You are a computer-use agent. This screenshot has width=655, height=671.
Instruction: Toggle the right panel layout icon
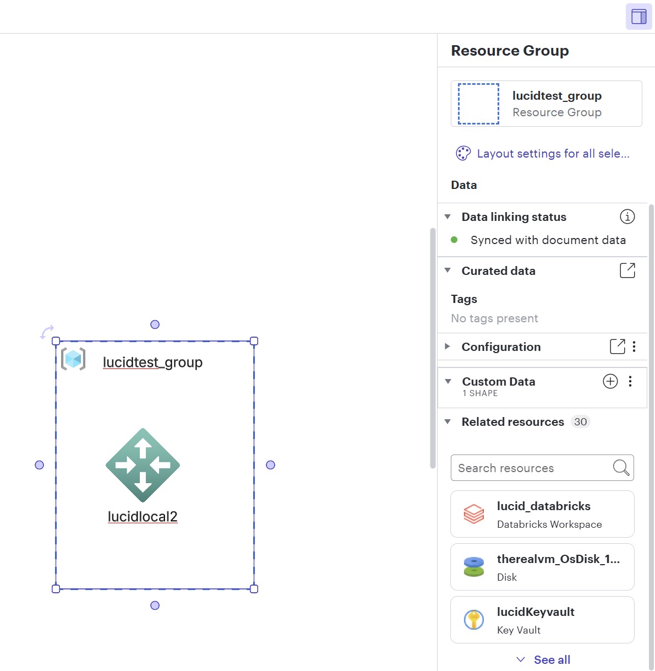click(638, 17)
